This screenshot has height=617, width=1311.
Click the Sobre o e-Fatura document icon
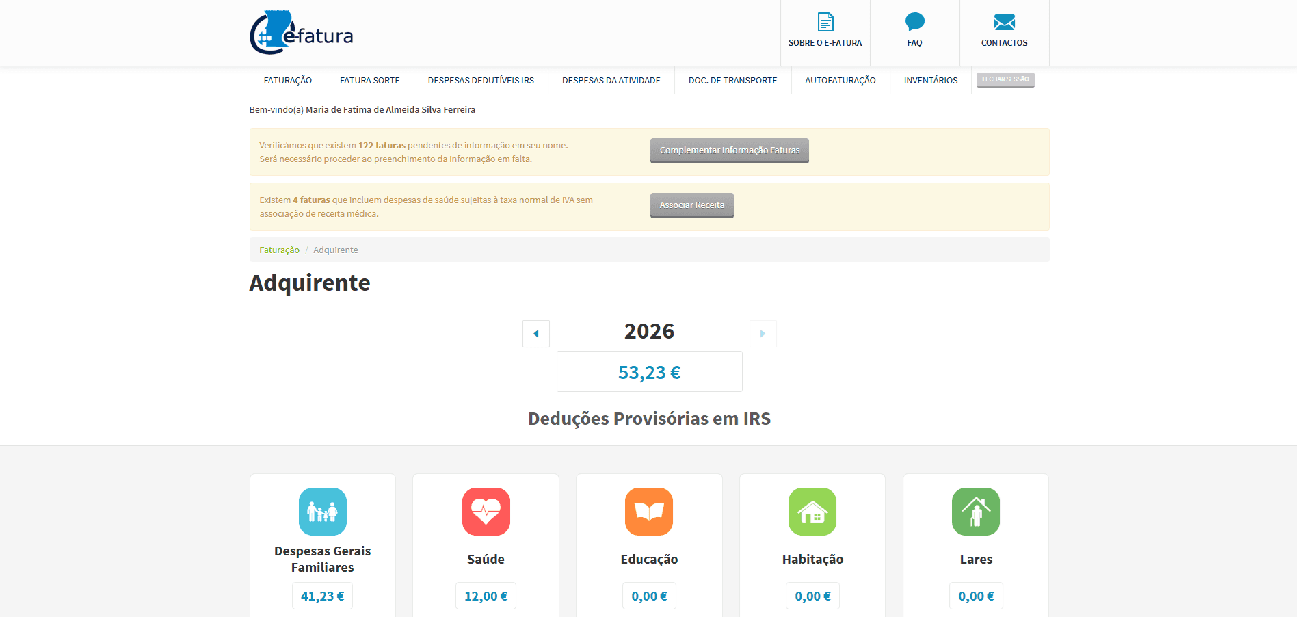(x=825, y=22)
